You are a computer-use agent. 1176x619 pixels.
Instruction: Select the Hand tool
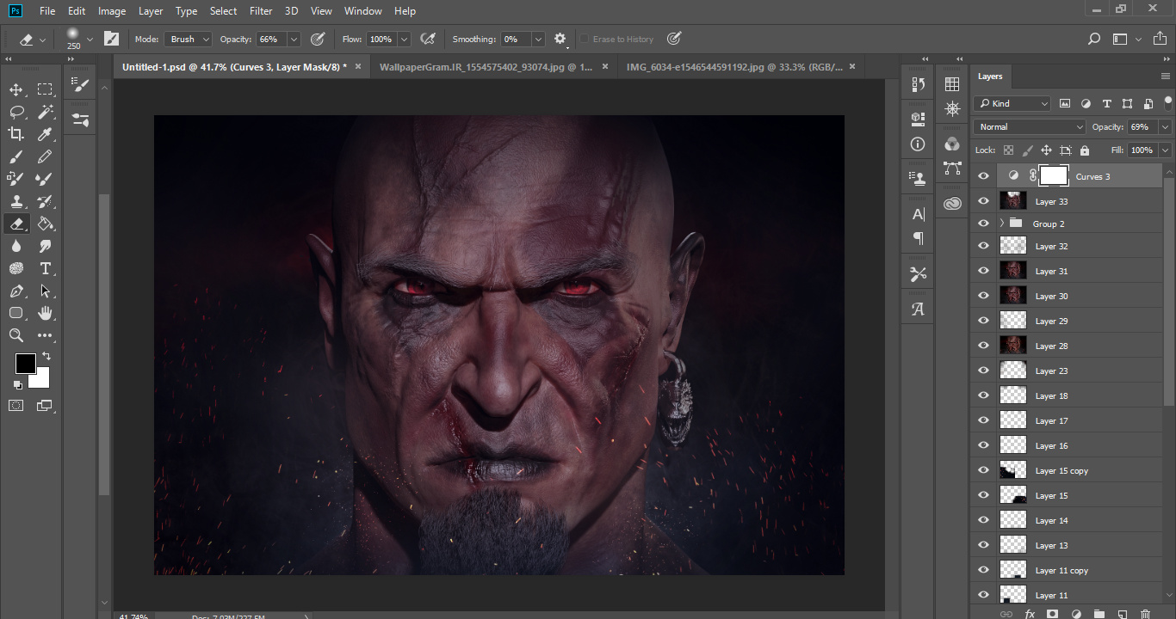tap(45, 313)
